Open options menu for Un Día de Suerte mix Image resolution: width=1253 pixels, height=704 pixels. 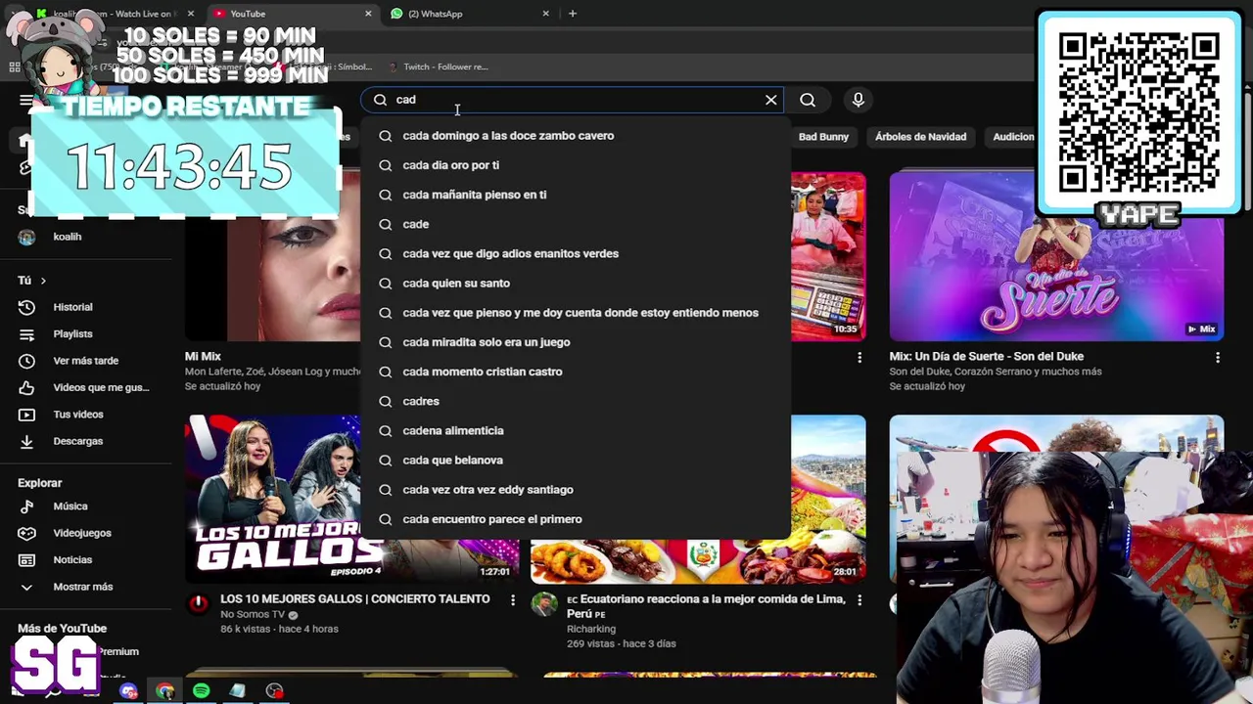(1217, 358)
